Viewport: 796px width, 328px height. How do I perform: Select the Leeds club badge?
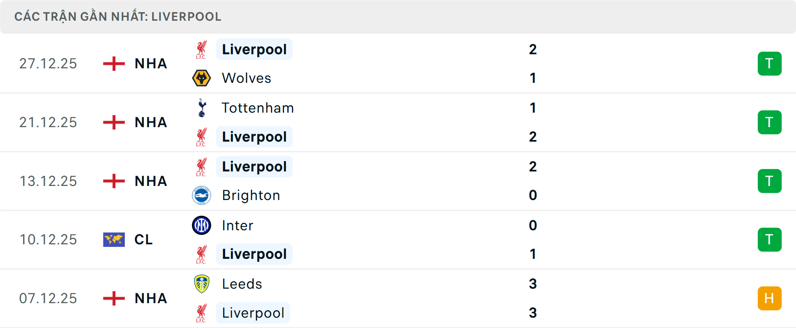[201, 284]
